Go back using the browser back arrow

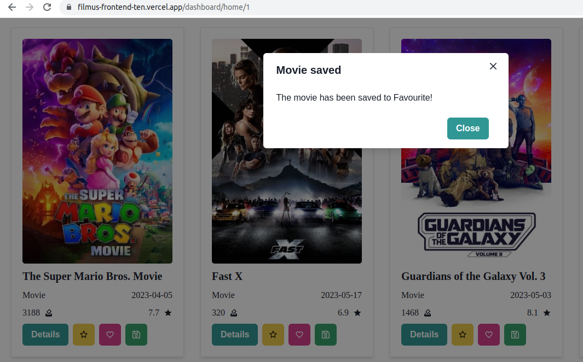[x=12, y=7]
